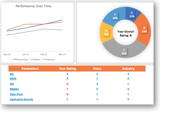Click the Dec'16 axis label
Viewport: 169px width, 121px height.
coord(7,54)
